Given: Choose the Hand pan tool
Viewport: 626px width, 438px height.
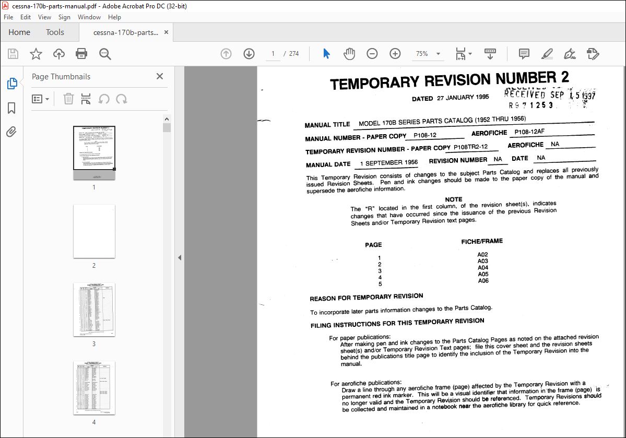Looking at the screenshot, I should pyautogui.click(x=349, y=53).
